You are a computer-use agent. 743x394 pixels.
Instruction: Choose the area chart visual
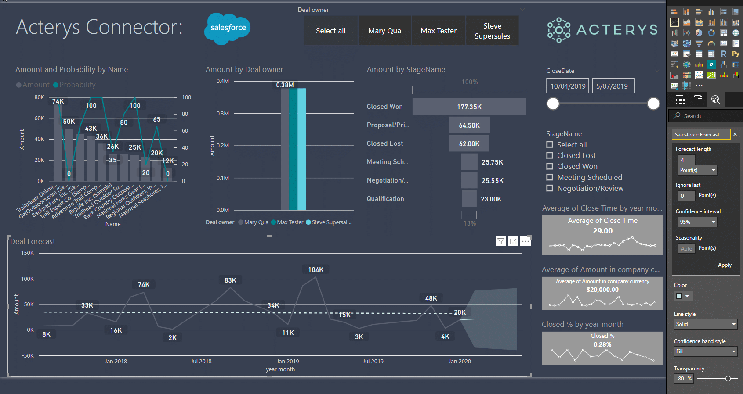[x=687, y=22]
